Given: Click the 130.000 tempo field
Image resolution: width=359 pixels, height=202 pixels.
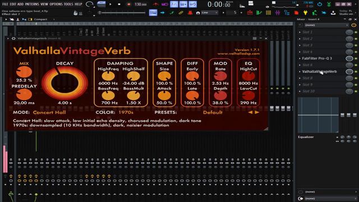Looking at the screenshot, I should click(140, 4).
